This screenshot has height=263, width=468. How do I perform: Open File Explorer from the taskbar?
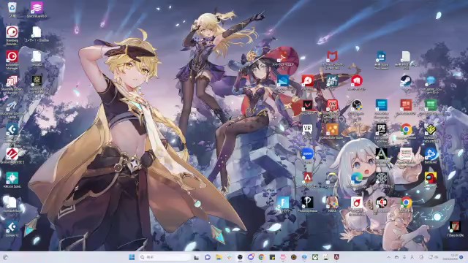pos(219,257)
